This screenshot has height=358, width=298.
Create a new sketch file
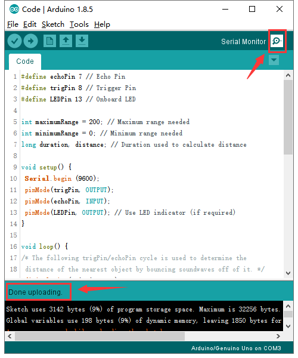coord(49,41)
